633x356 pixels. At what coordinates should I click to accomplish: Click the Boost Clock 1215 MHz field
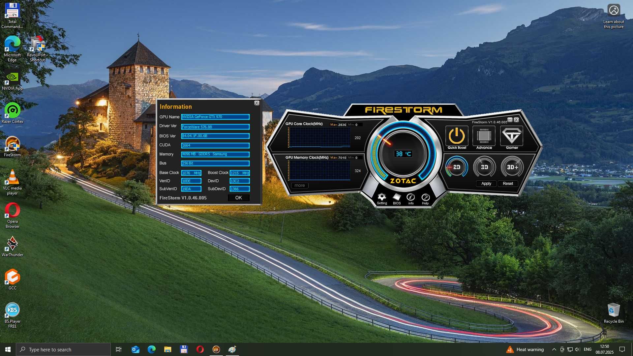click(x=240, y=173)
